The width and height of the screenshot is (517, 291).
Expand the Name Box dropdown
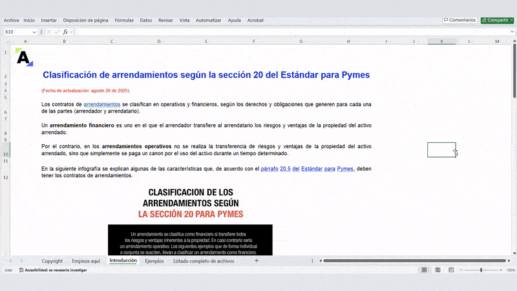coord(34,32)
